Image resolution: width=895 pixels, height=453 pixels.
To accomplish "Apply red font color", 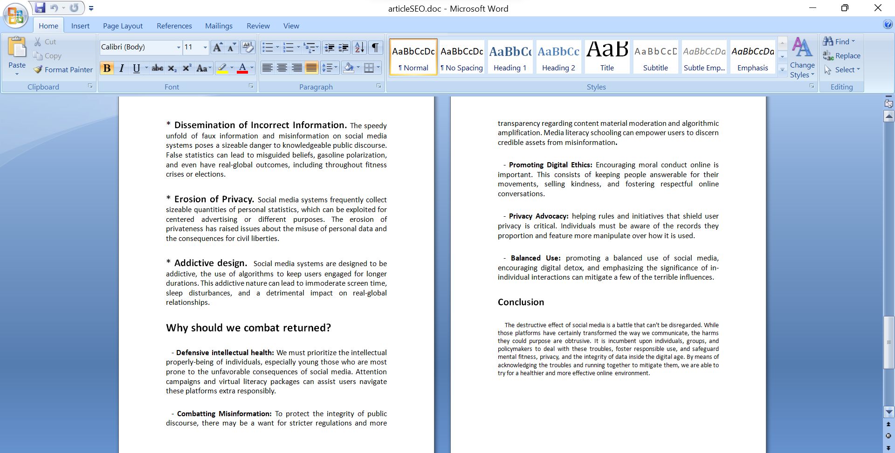I will point(242,68).
